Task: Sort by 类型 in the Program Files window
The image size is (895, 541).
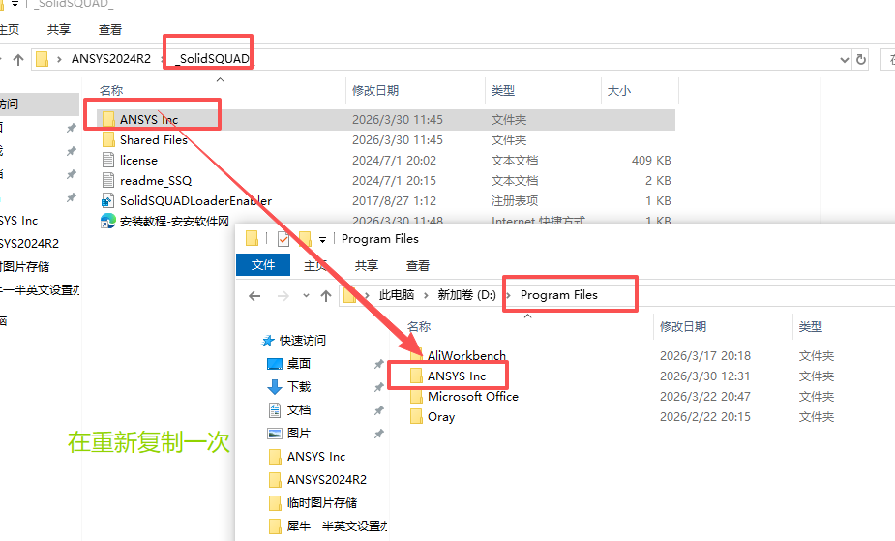Action: pos(811,326)
